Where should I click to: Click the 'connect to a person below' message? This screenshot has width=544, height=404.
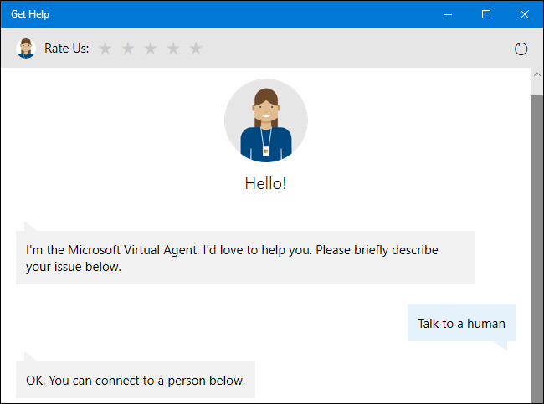pos(136,381)
